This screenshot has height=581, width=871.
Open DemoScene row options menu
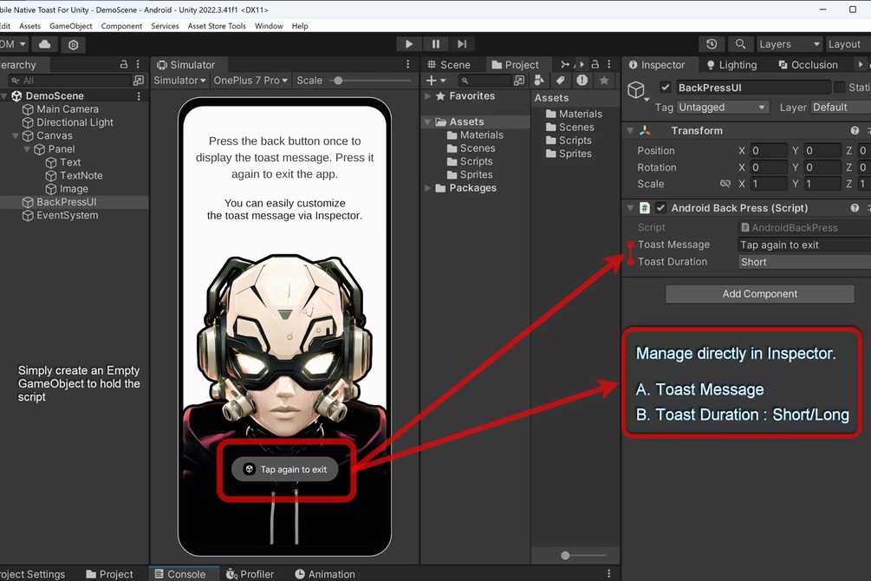[139, 96]
